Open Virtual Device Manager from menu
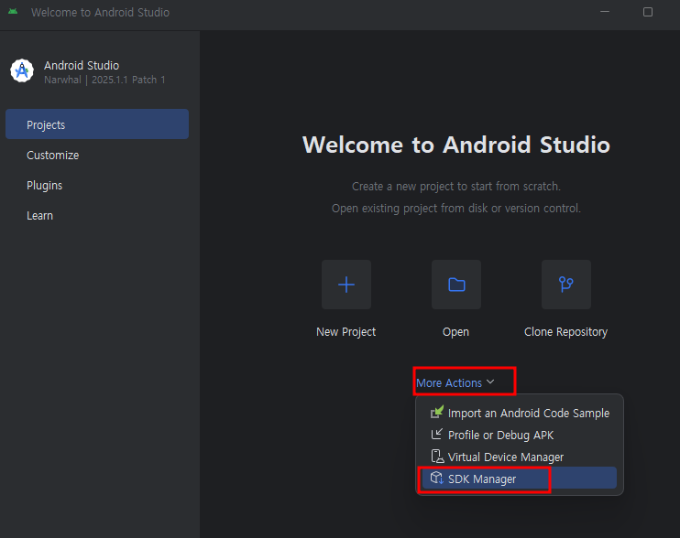 coord(520,457)
